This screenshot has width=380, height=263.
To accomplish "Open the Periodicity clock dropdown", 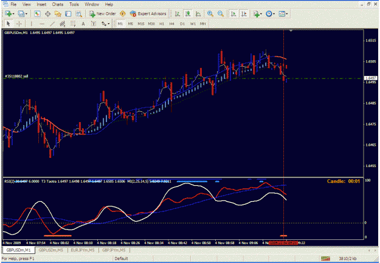I will click(x=270, y=14).
